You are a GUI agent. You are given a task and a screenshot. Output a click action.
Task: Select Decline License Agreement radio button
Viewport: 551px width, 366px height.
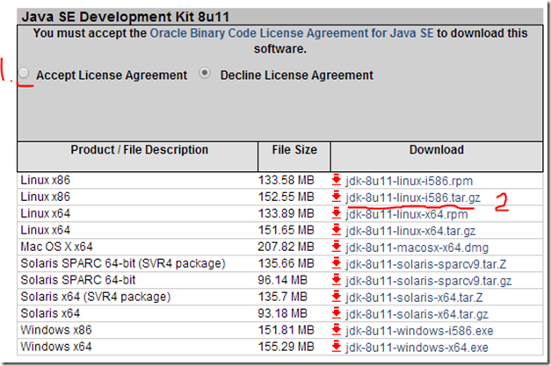pos(205,75)
